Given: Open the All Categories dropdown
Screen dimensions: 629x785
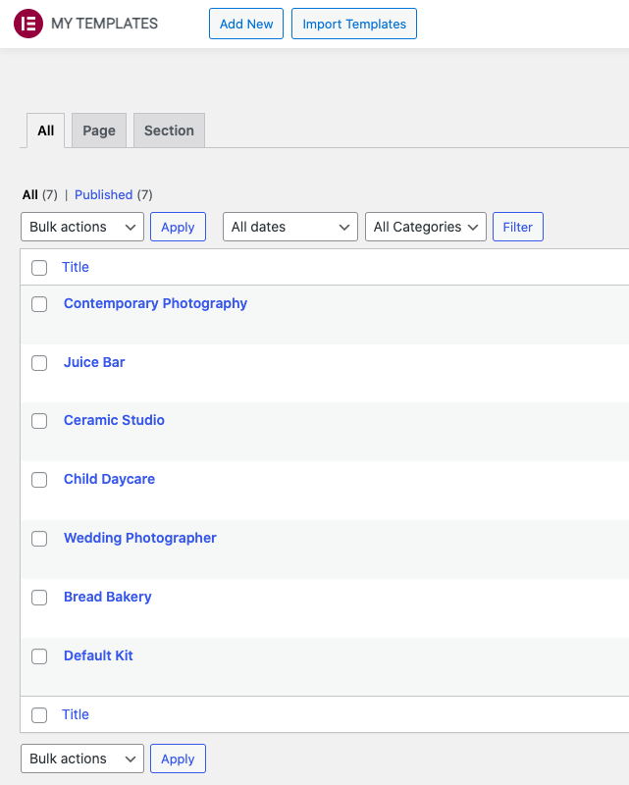Looking at the screenshot, I should click(425, 227).
